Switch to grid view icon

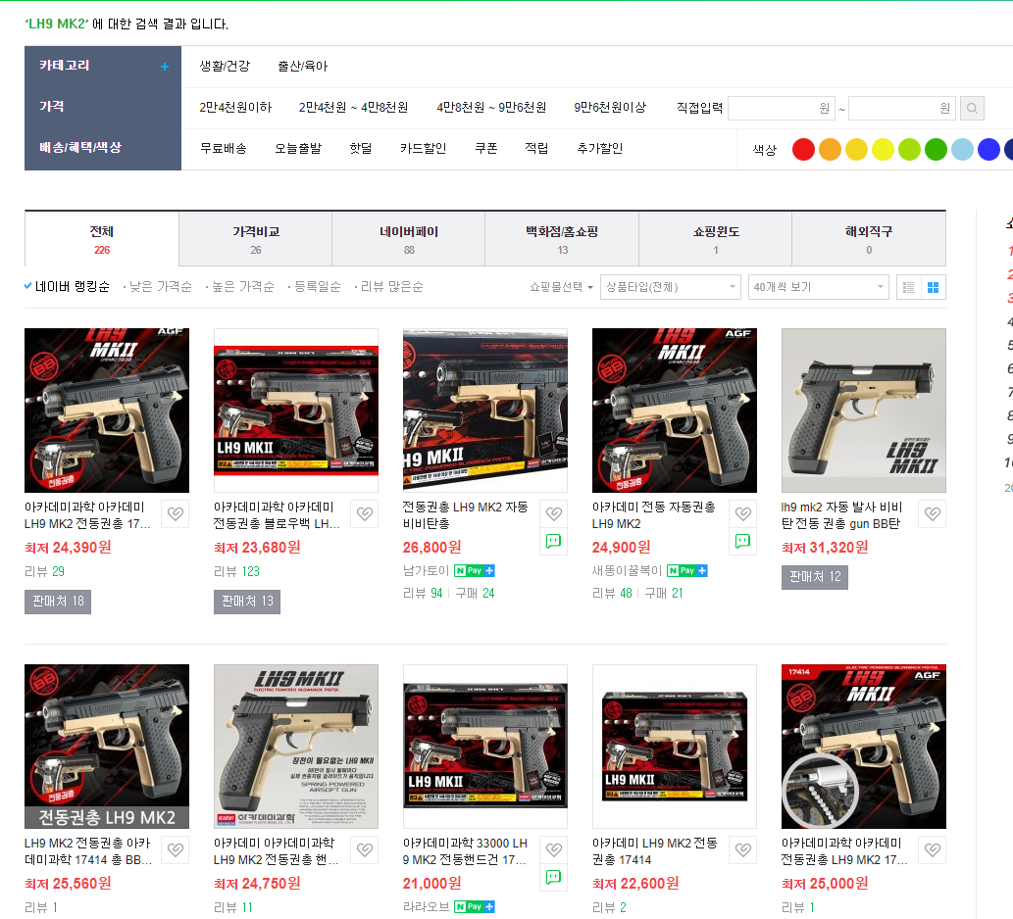[933, 287]
